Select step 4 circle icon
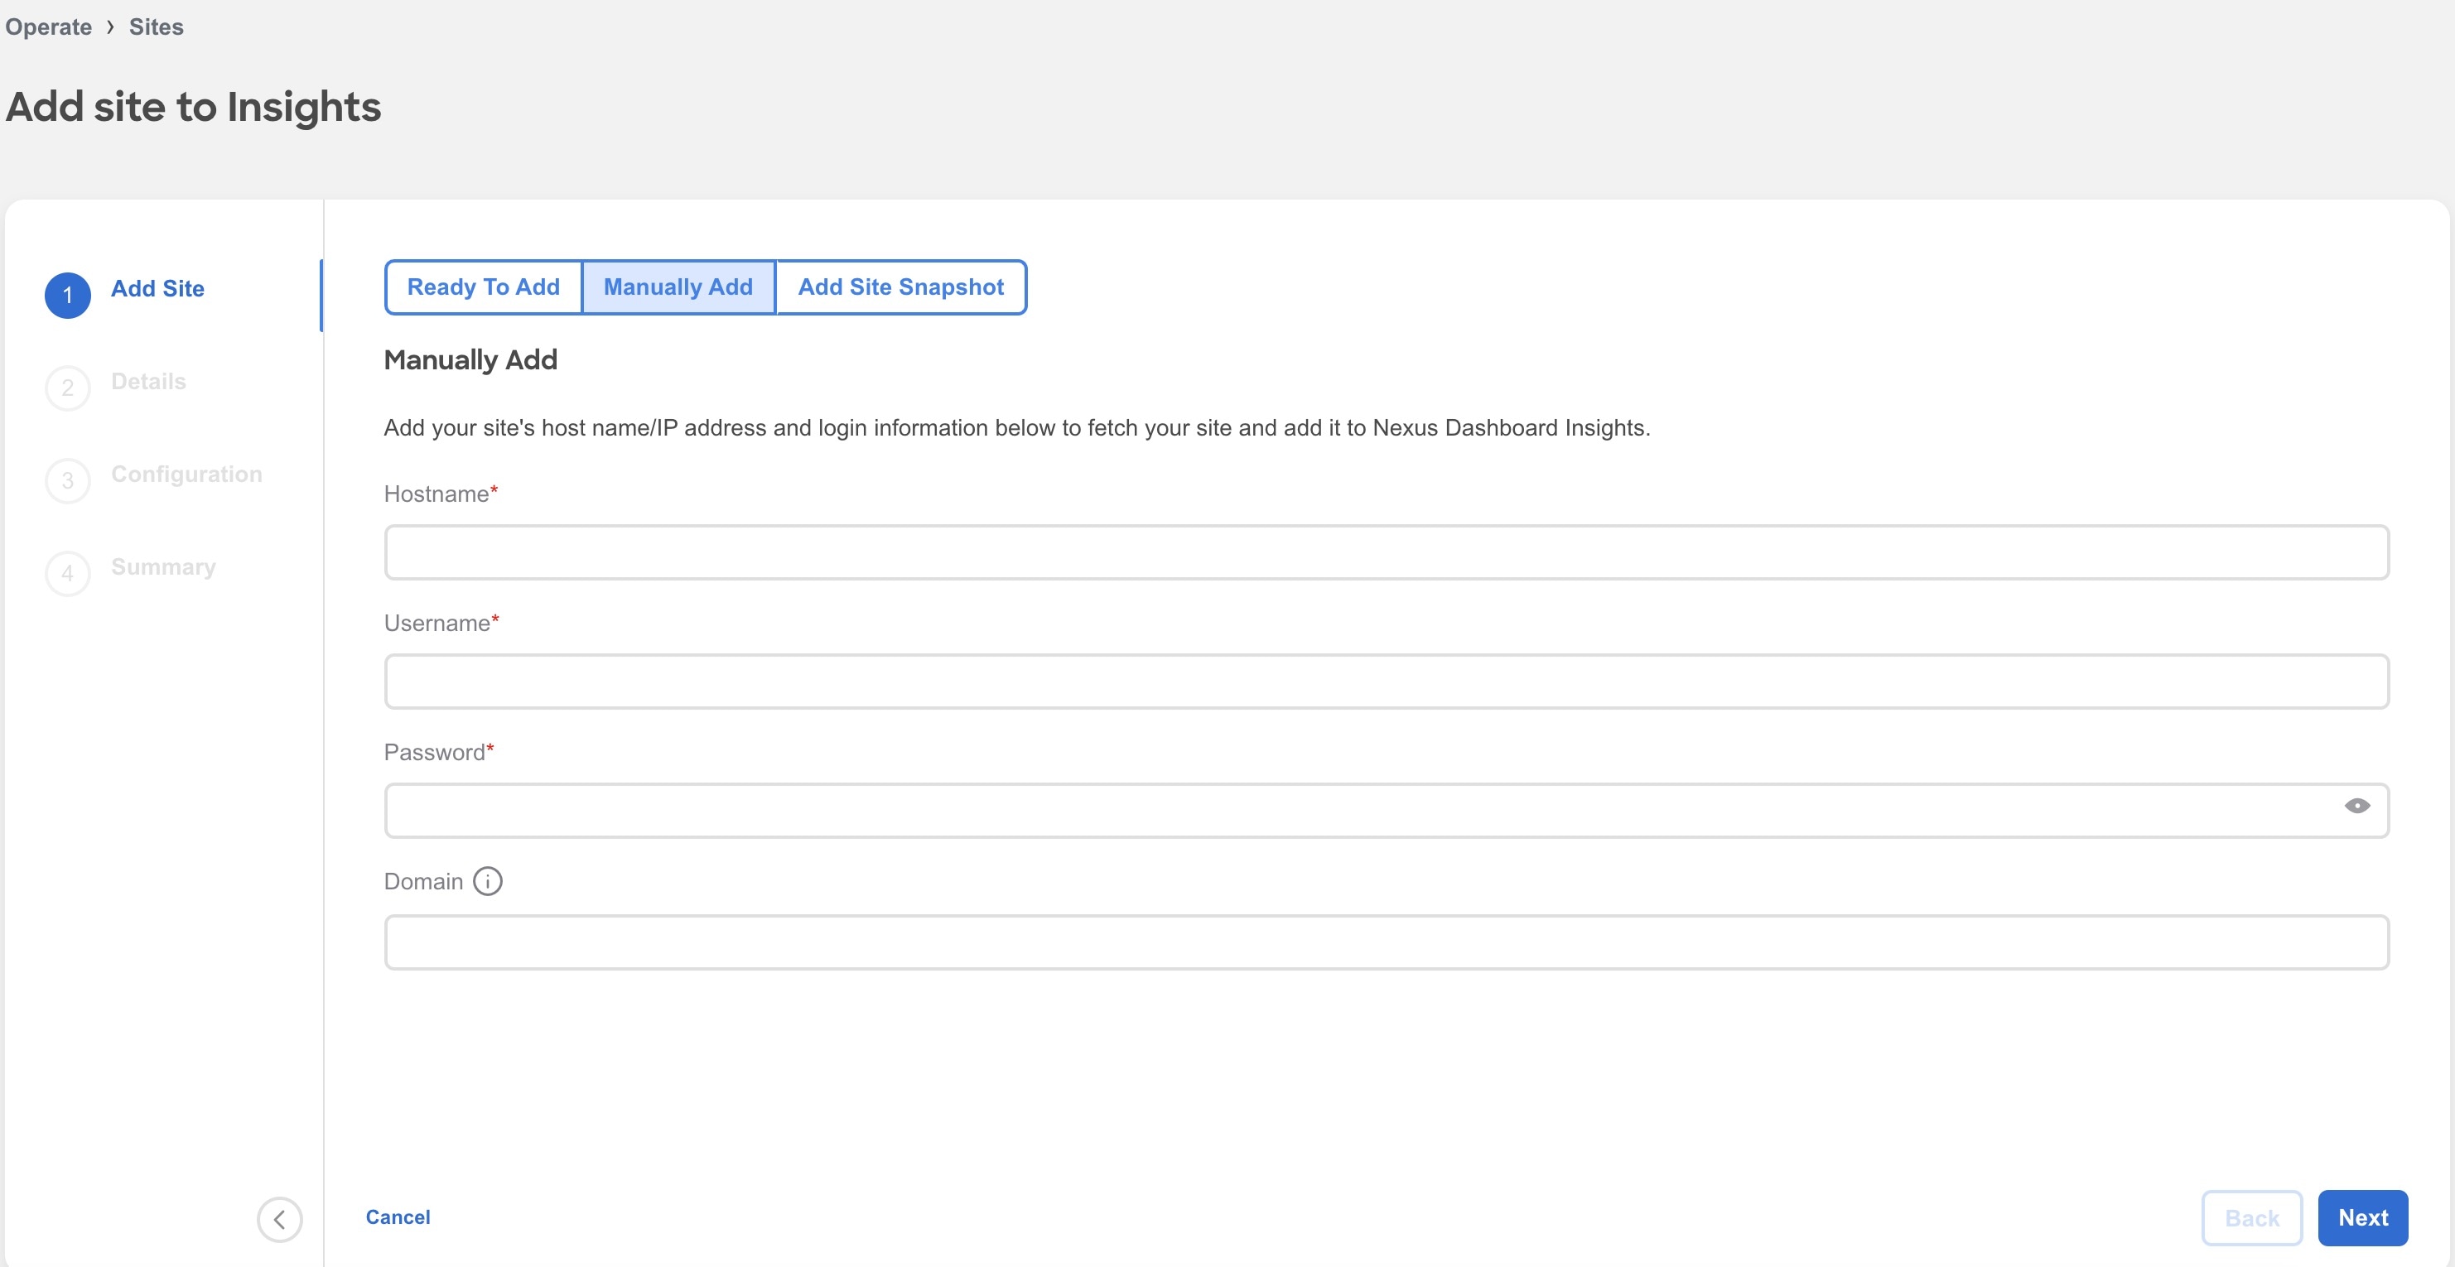 [68, 572]
